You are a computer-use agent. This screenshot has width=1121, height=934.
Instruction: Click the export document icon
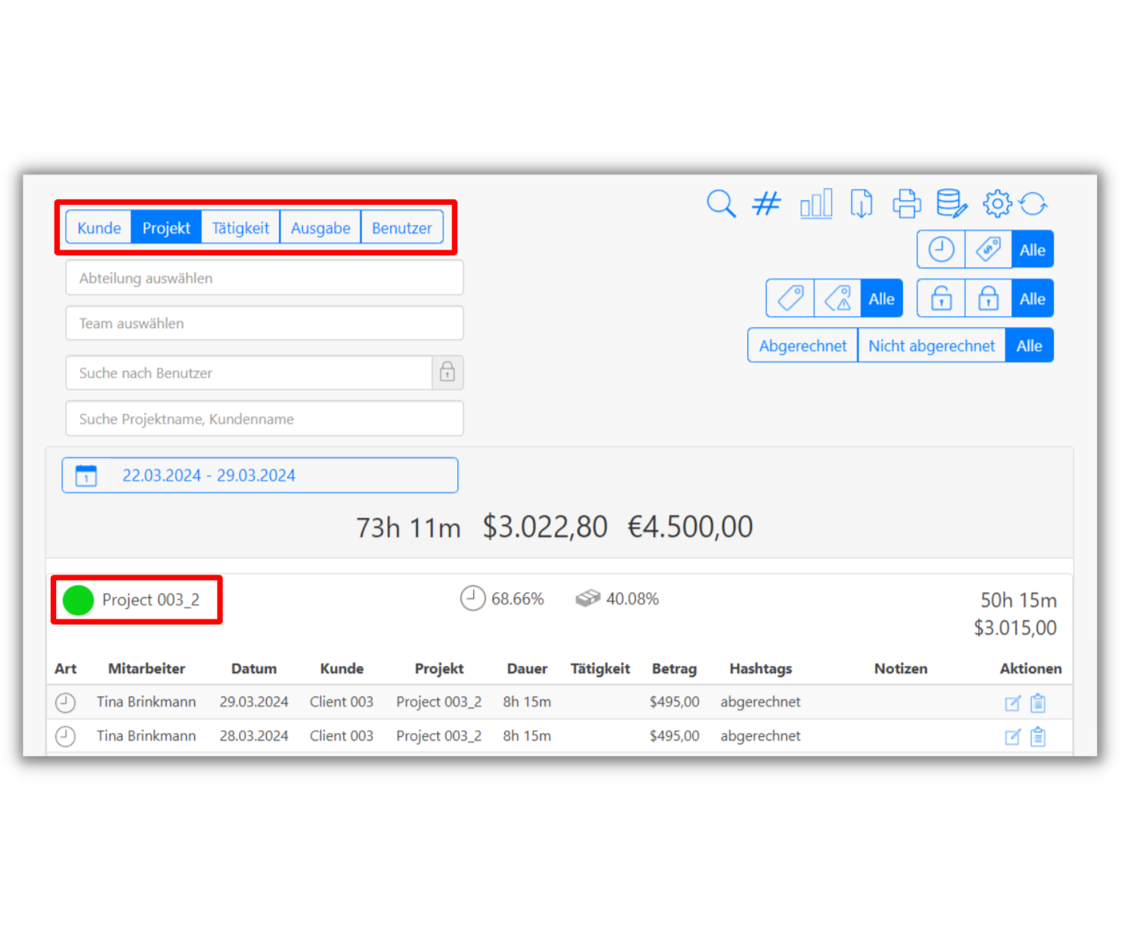click(x=861, y=203)
